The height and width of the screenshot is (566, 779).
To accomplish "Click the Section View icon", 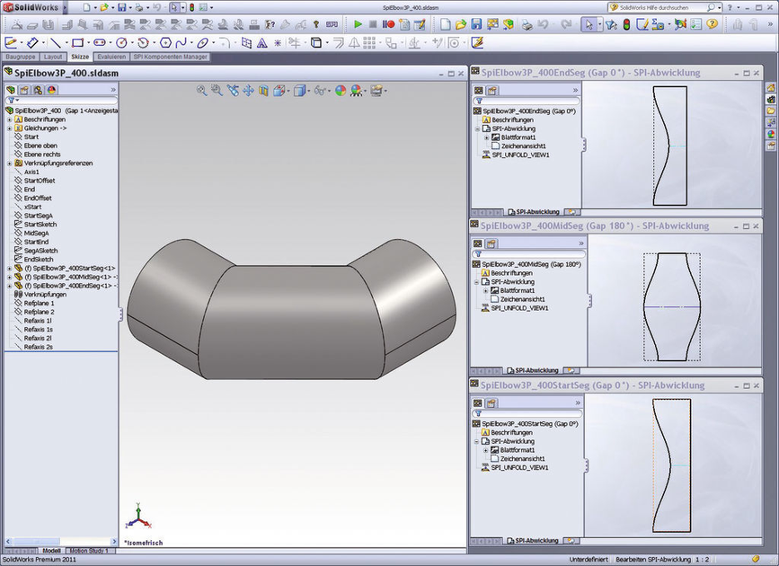I will [x=263, y=91].
